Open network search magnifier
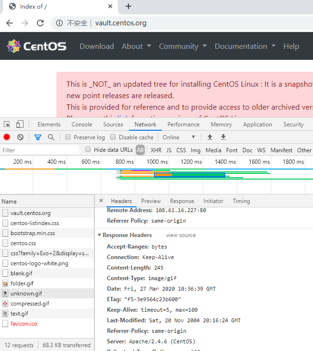The image size is (313, 351). (x=51, y=137)
